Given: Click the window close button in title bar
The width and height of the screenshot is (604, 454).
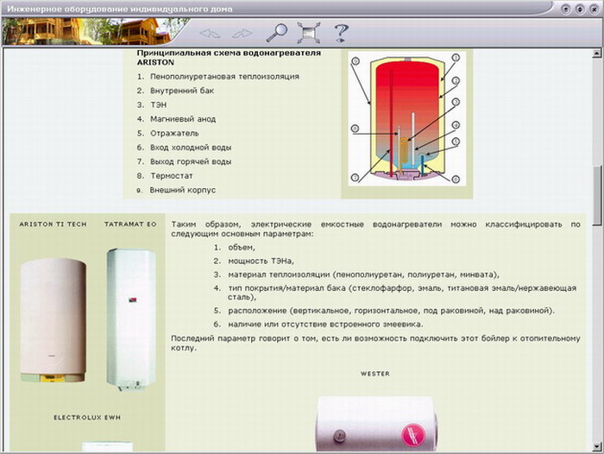Looking at the screenshot, I should (594, 9).
